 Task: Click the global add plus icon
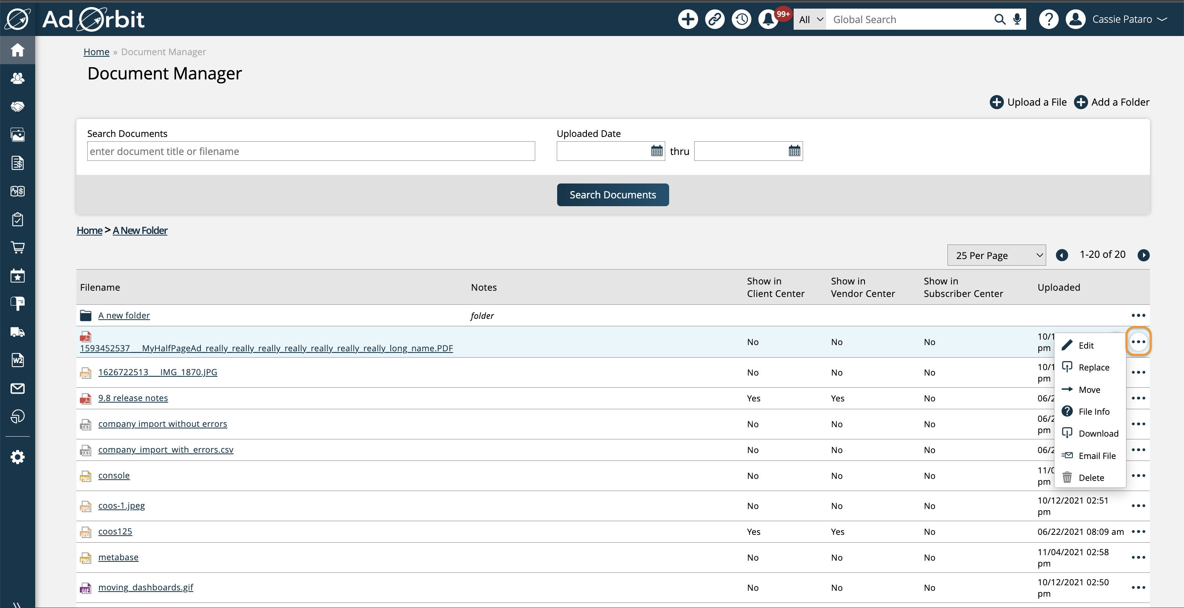tap(688, 19)
